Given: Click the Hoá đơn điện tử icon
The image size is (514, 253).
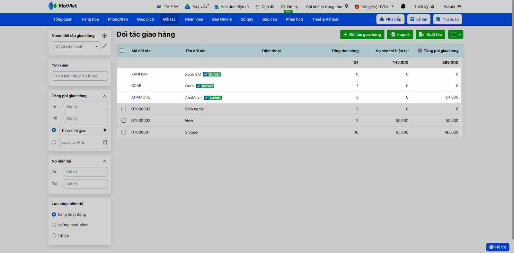Looking at the screenshot, I should 217,7.
